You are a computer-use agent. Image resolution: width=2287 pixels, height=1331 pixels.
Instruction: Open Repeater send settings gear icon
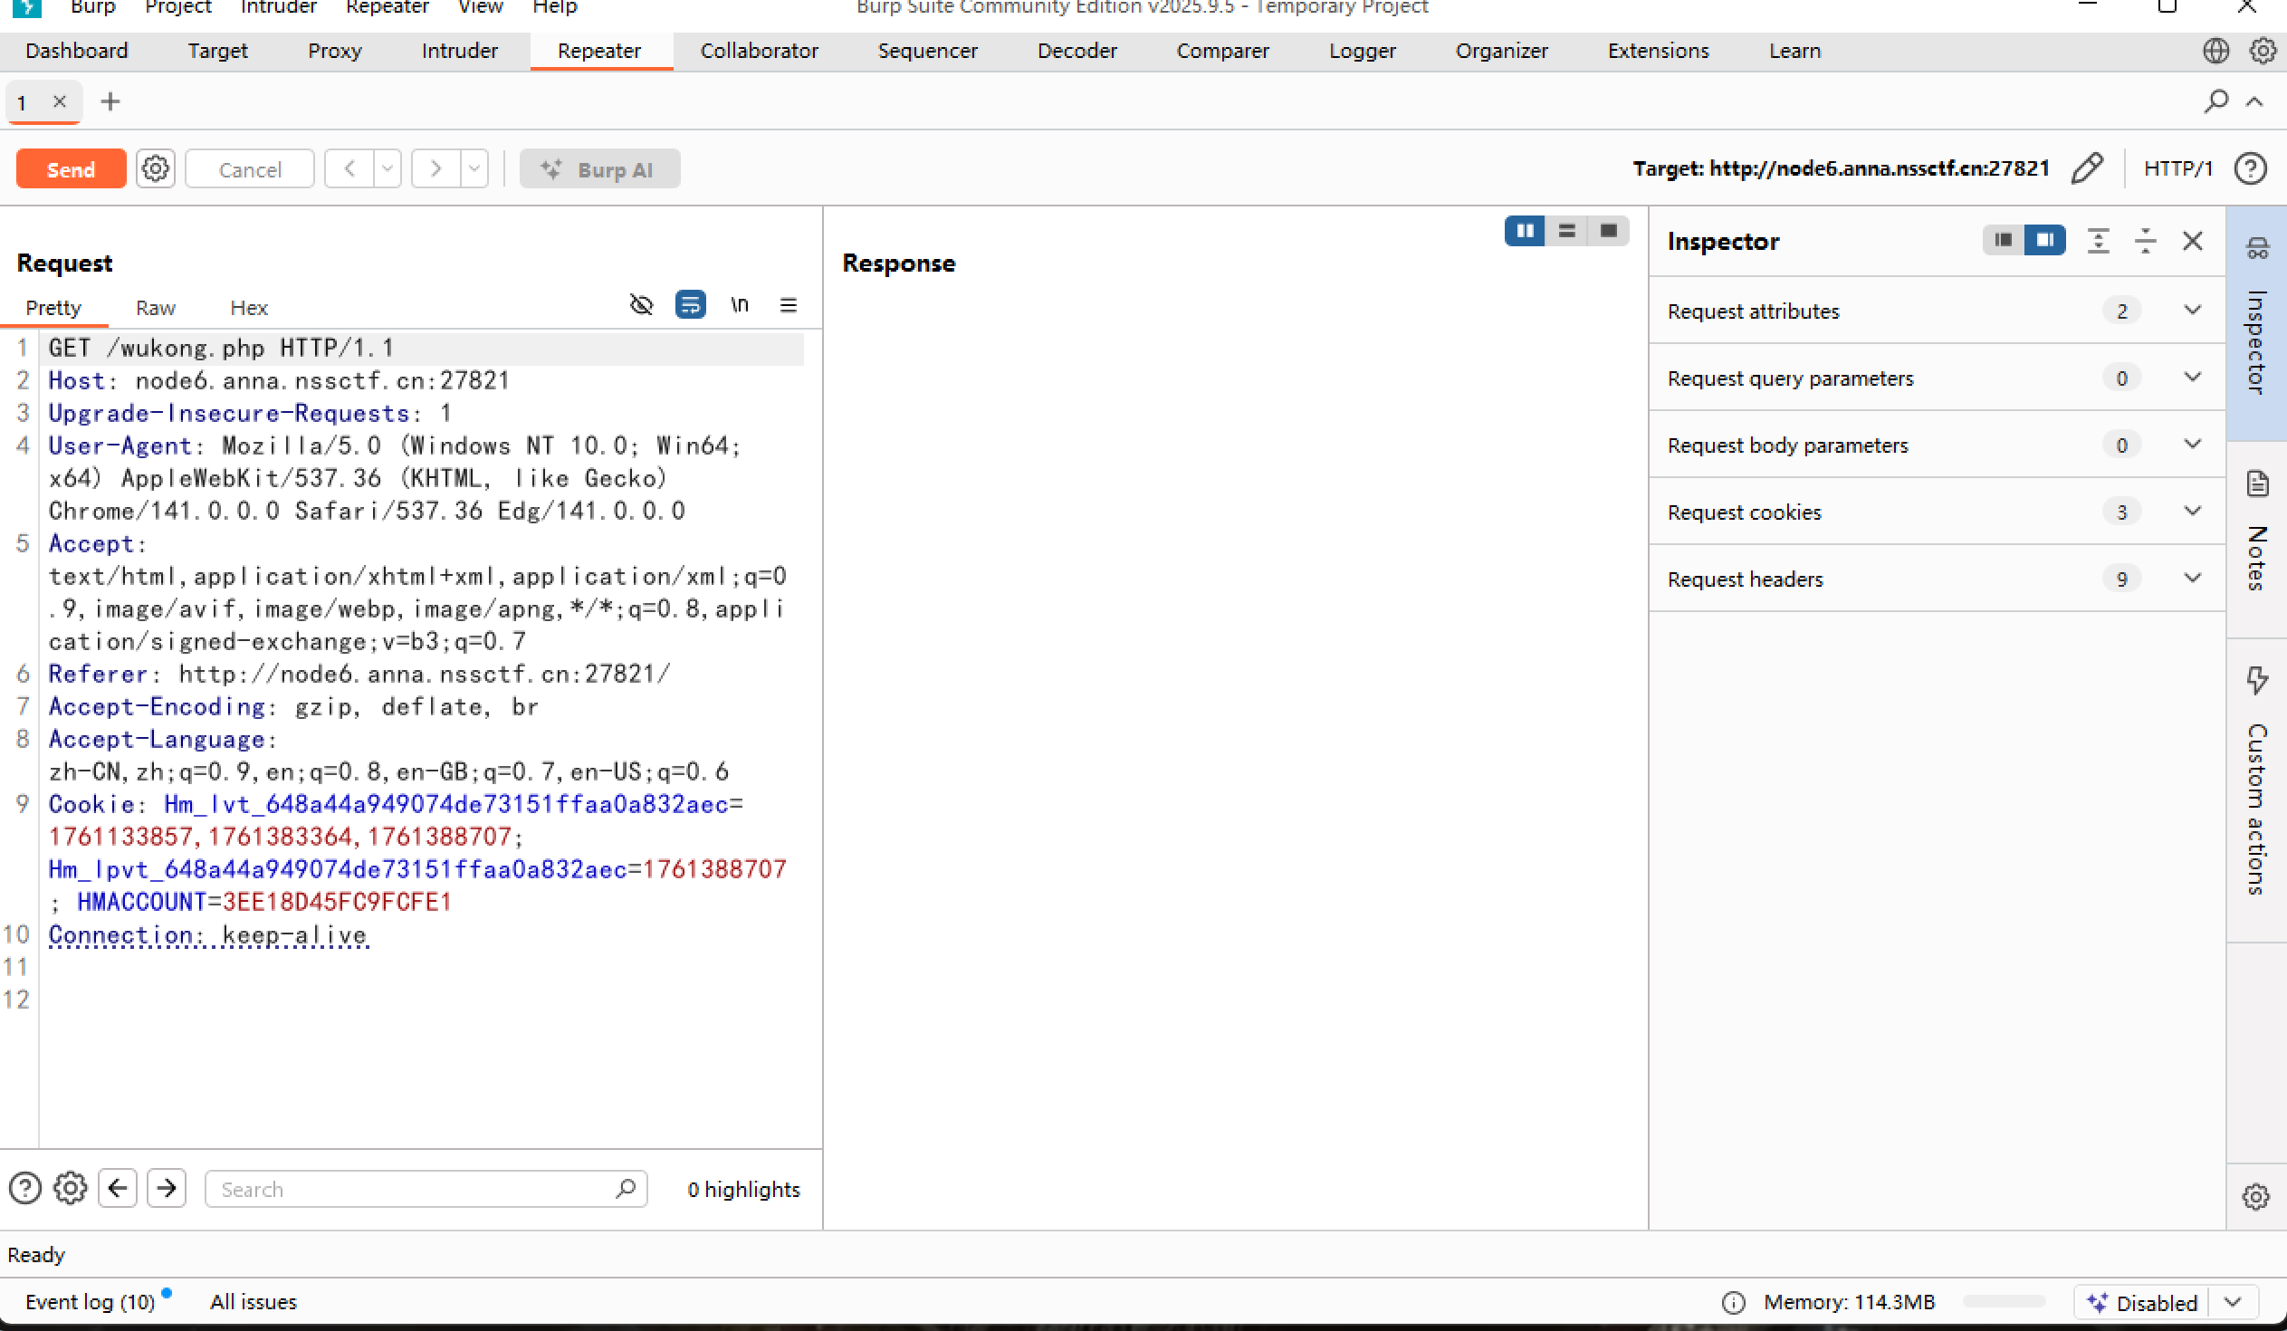coord(155,168)
